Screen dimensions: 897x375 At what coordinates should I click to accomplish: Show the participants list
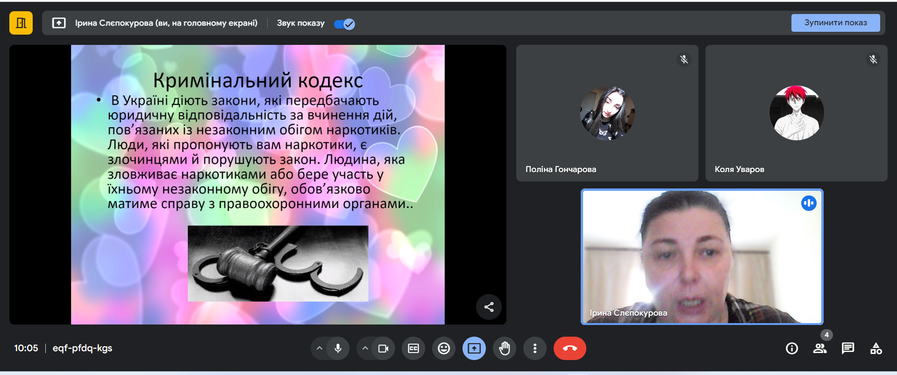[x=820, y=348]
